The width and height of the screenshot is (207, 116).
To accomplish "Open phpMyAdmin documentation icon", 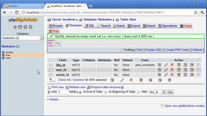I will [25, 27].
